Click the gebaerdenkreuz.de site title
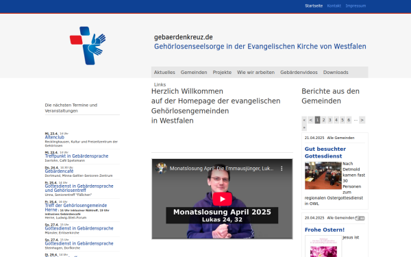This screenshot has height=257, width=411. [x=183, y=37]
